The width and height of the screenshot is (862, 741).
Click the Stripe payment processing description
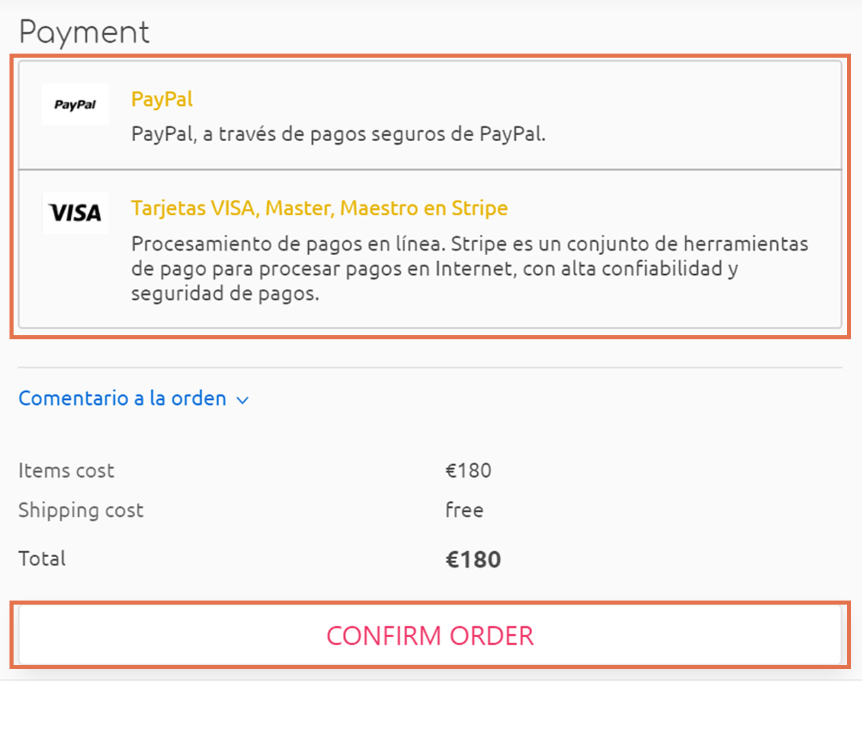469,269
